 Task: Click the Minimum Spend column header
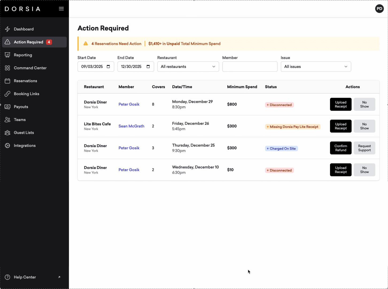pyautogui.click(x=242, y=87)
